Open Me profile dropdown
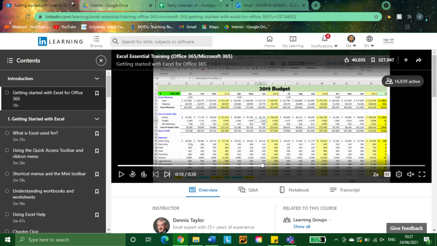Image resolution: width=437 pixels, height=246 pixels. tap(351, 41)
